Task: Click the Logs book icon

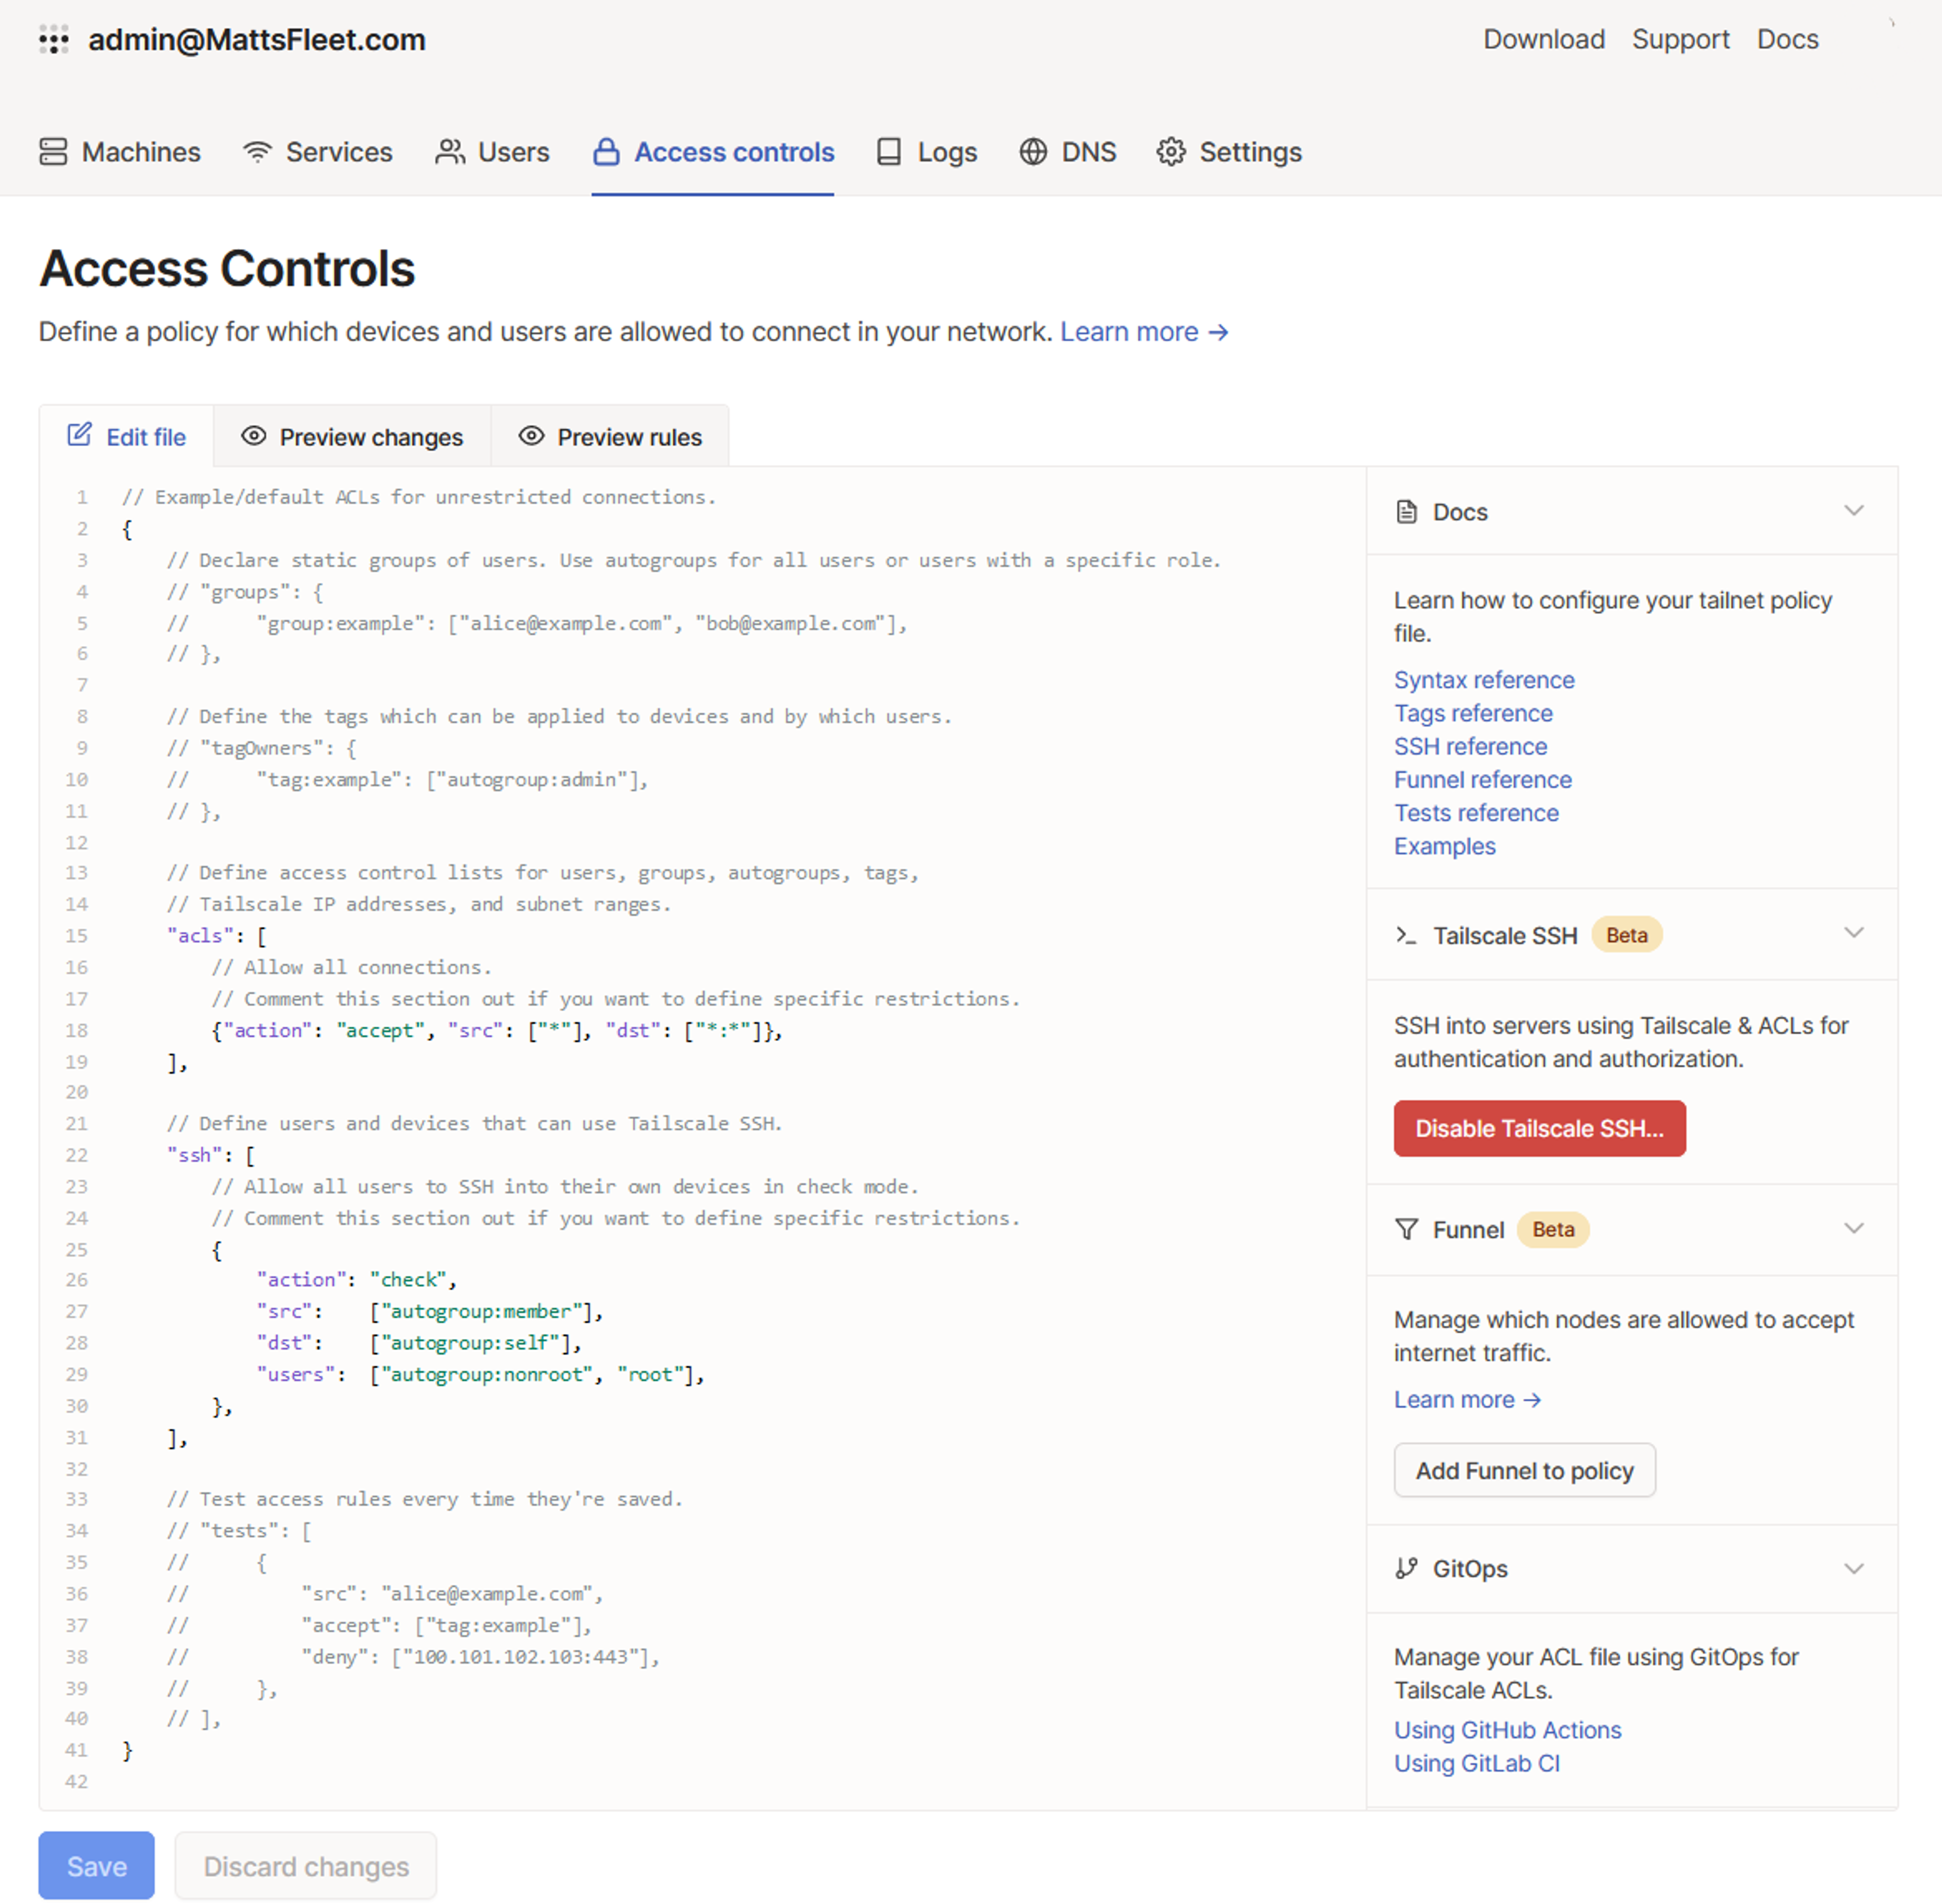Action: pos(888,152)
